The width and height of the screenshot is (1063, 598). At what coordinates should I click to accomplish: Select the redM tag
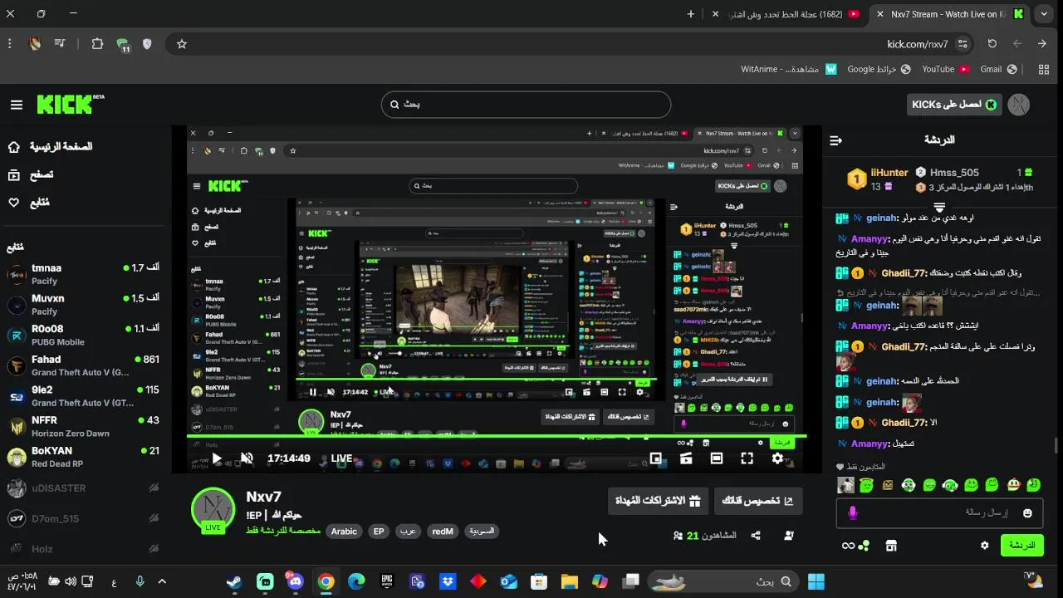[443, 532]
